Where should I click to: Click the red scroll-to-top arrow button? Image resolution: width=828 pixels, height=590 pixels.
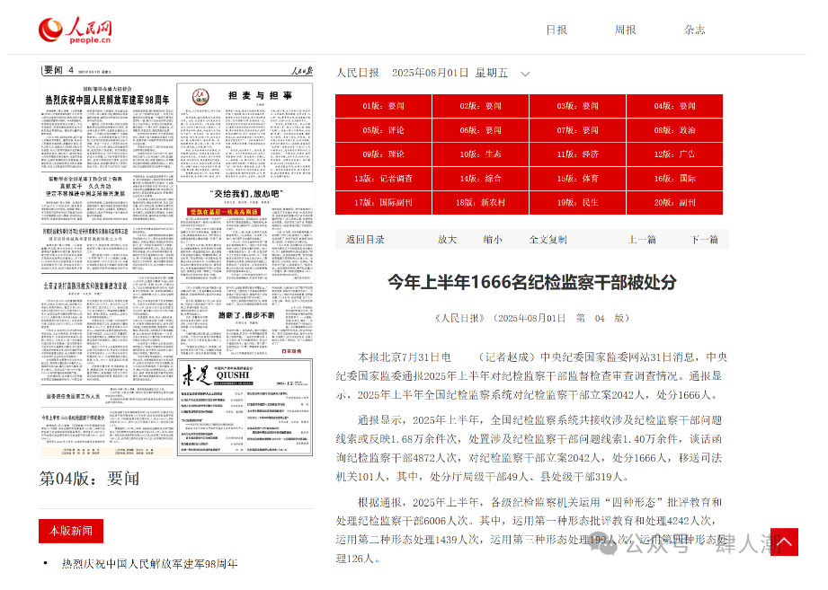[x=784, y=542]
